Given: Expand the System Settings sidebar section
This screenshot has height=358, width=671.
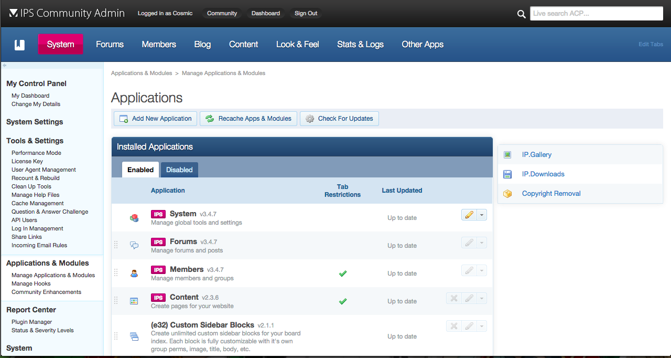Looking at the screenshot, I should tap(35, 122).
